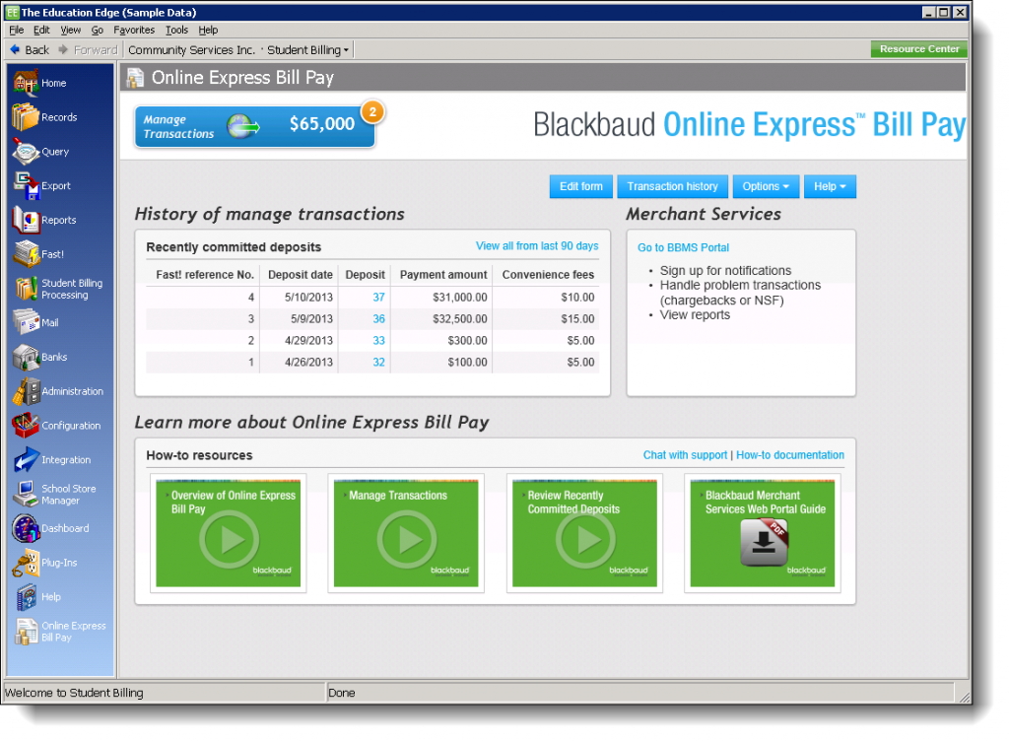Expand the Options dropdown

coord(766,186)
